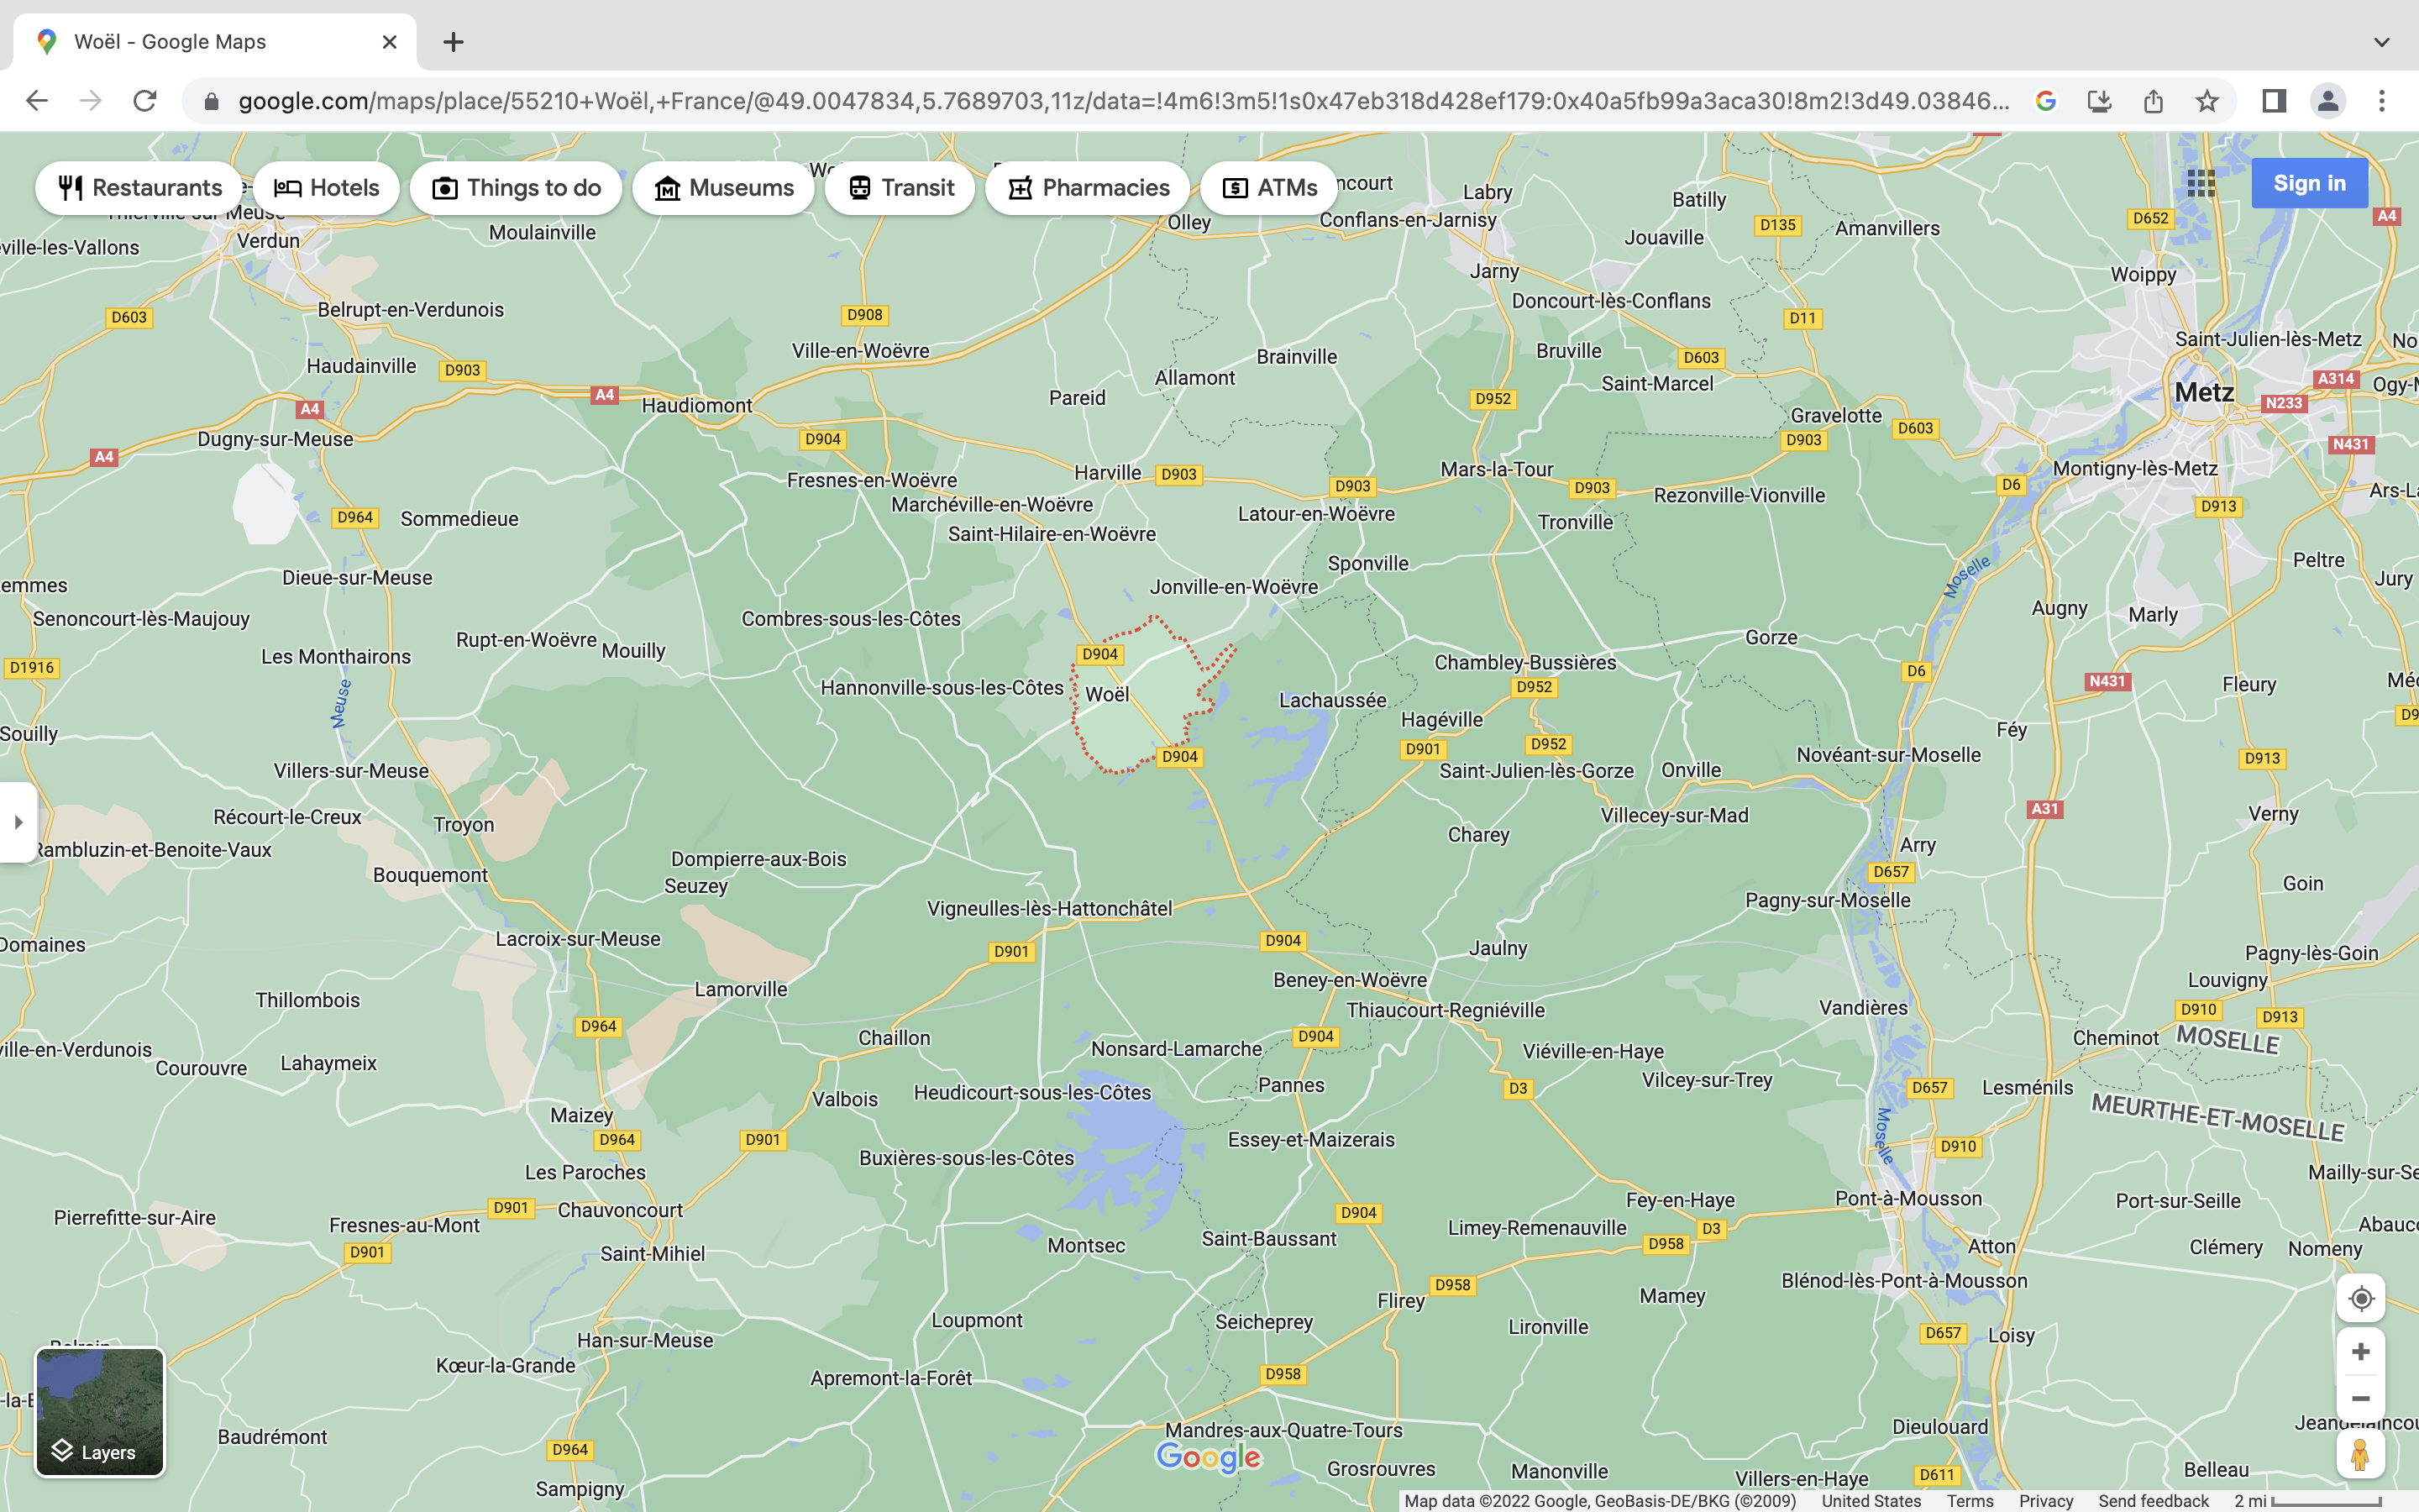
Task: Click the Google apps grid icon
Action: (2200, 183)
